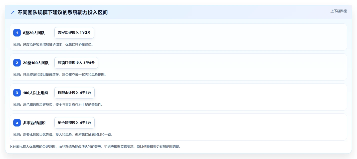Screen dimensions: 357x159
Task: Click the 8至20人团队 label
Action: click(34, 33)
